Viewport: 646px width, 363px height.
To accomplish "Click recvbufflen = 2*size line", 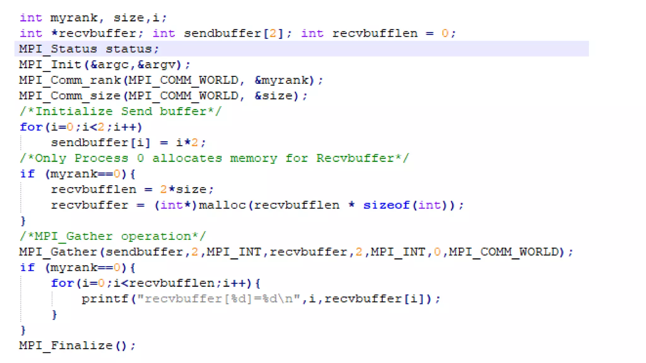I will pos(132,189).
